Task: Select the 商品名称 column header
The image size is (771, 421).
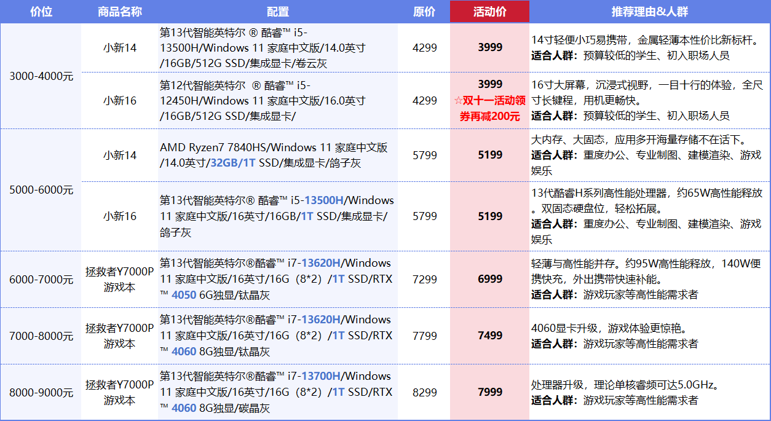Action: click(119, 12)
